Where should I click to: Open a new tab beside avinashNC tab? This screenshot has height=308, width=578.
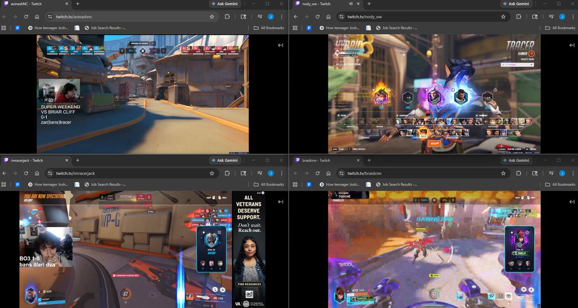78,4
